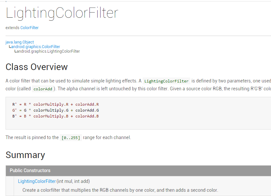This screenshot has width=271, height=196.
Task: Click the [0..255] range code snippet
Action: point(71,138)
